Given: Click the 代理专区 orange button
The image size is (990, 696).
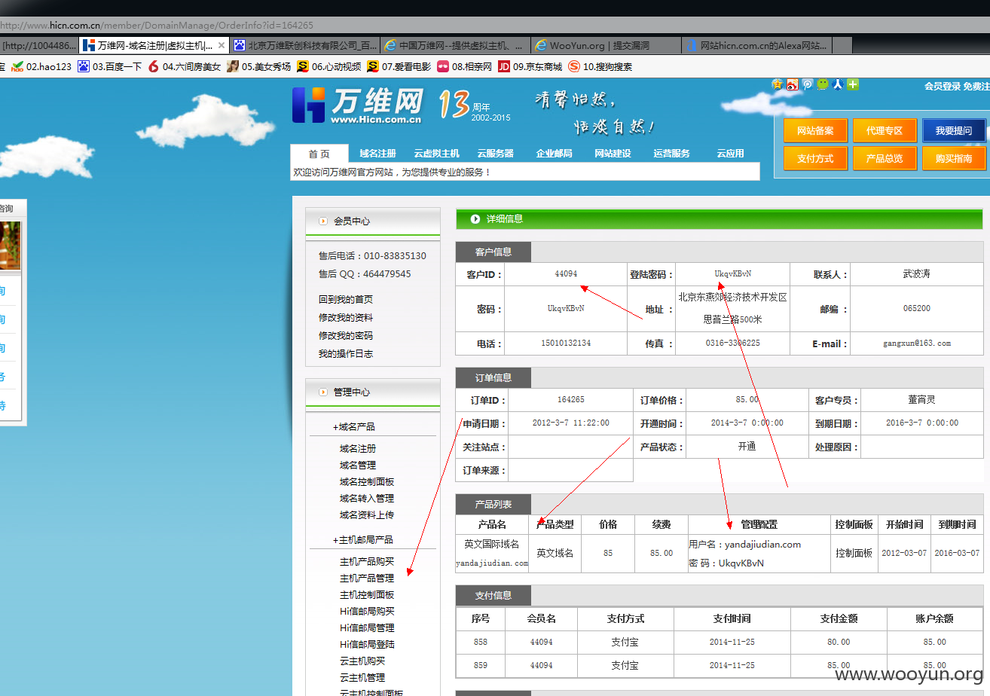Looking at the screenshot, I should pos(885,130).
